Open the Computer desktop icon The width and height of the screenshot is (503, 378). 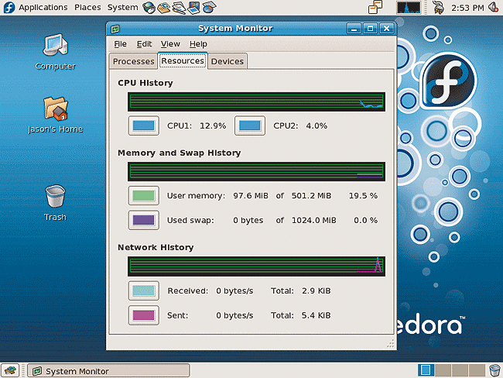pos(55,48)
